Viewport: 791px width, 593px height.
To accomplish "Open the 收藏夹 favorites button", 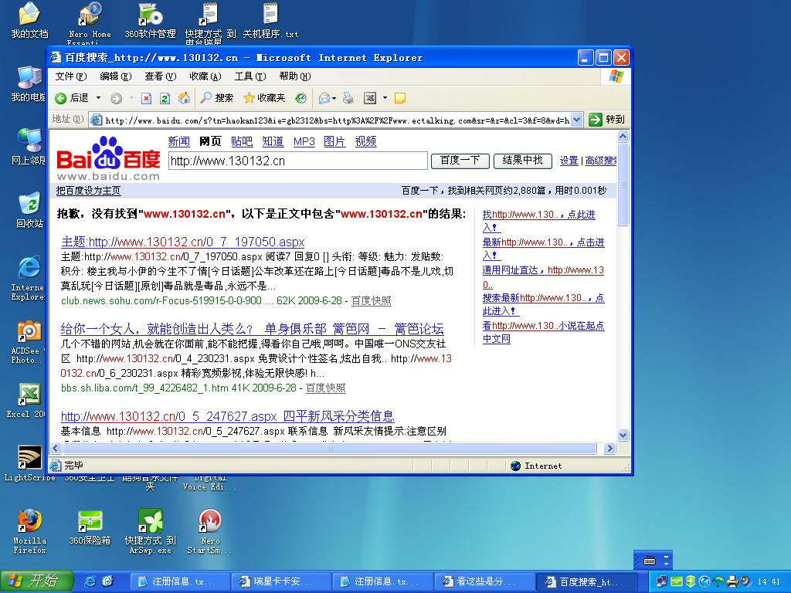I will (264, 98).
